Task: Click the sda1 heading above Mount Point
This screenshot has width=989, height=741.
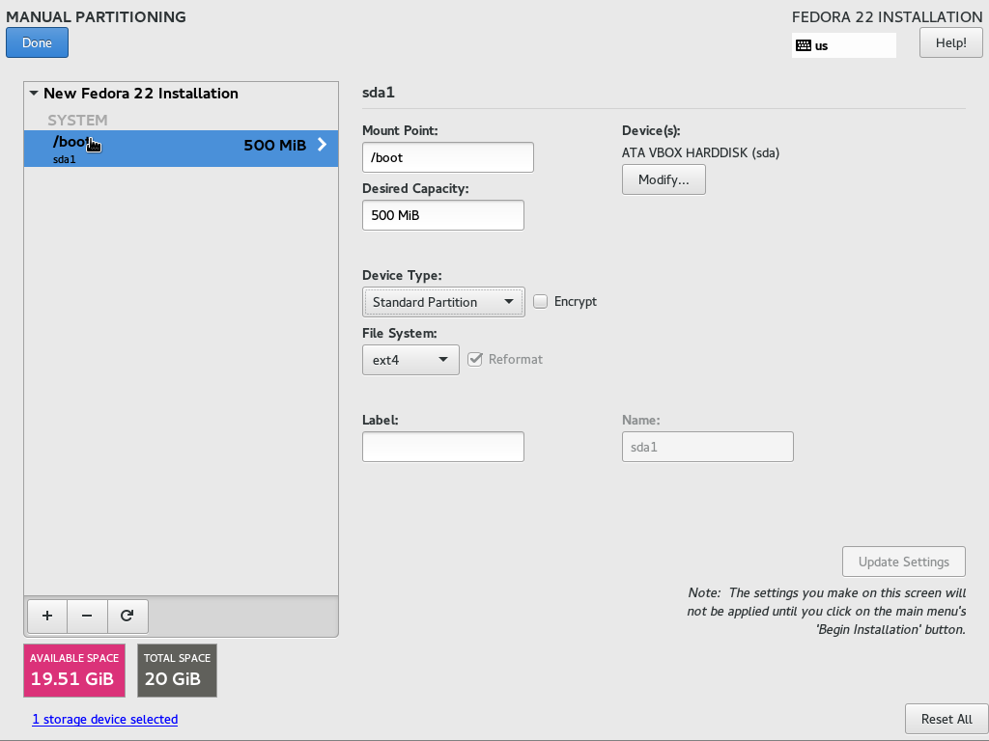Action: click(x=379, y=93)
